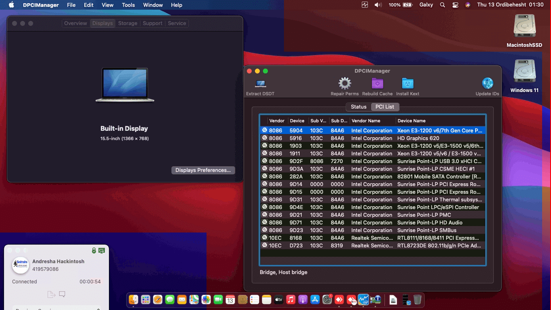Click the battery 100% indicator in menu bar
This screenshot has width=551, height=310.
pos(401,5)
